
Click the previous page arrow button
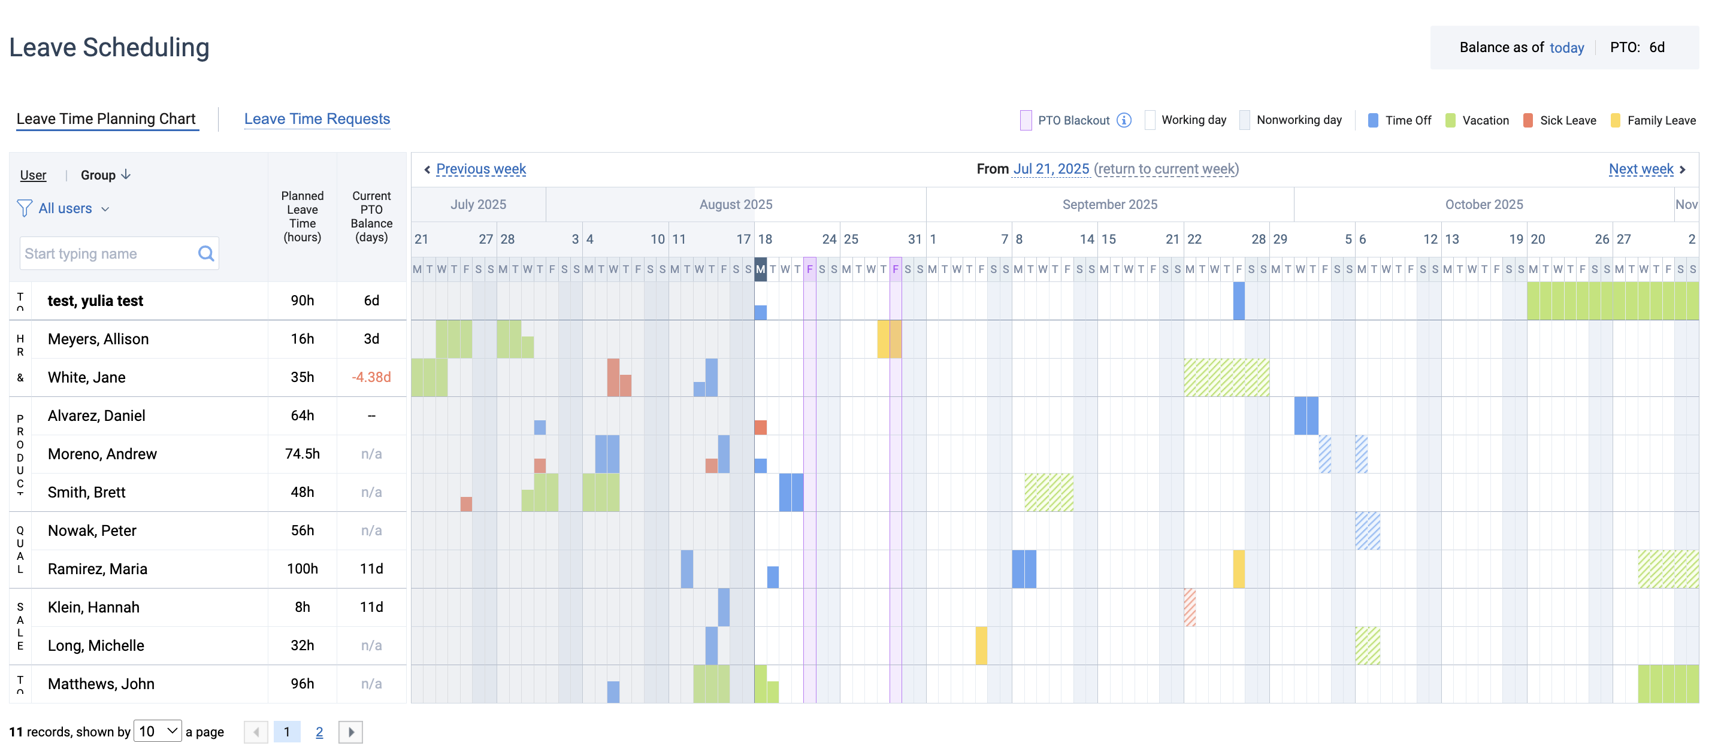point(256,732)
